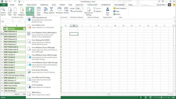Open the FILE tab

[4, 5]
